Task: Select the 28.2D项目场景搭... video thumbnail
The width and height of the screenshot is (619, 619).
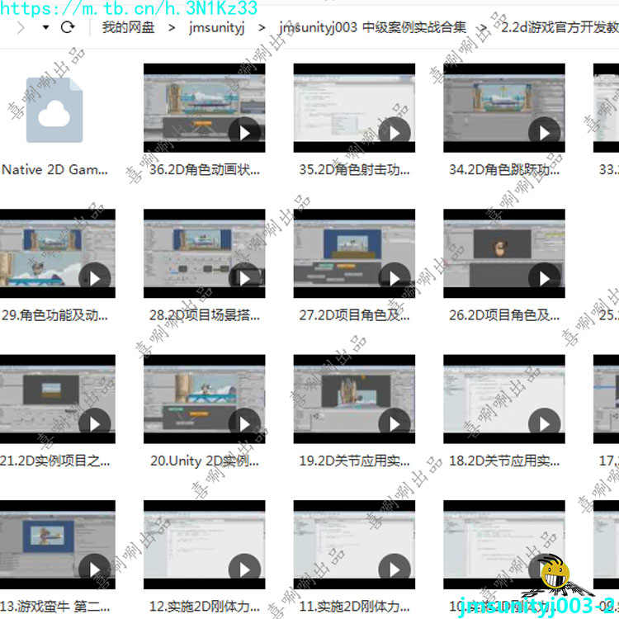Action: pyautogui.click(x=204, y=253)
